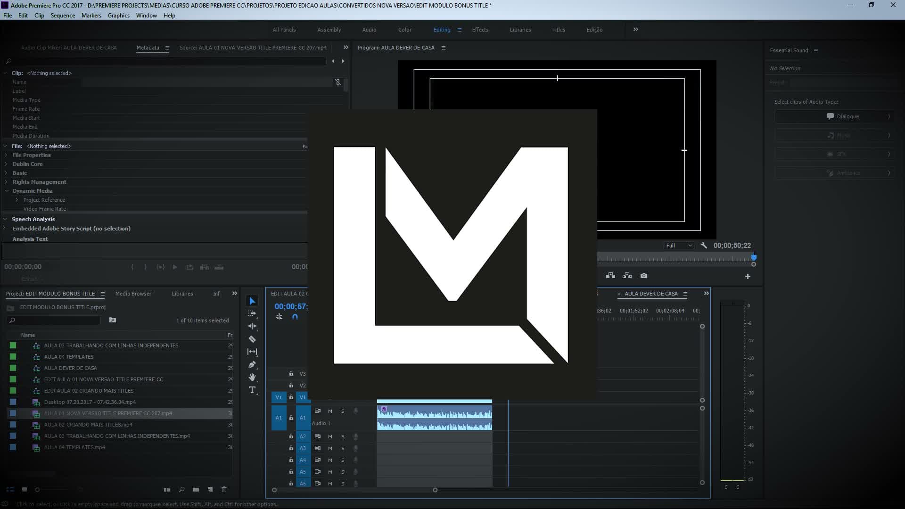The height and width of the screenshot is (509, 905).
Task: Select the Type tool
Action: (252, 390)
